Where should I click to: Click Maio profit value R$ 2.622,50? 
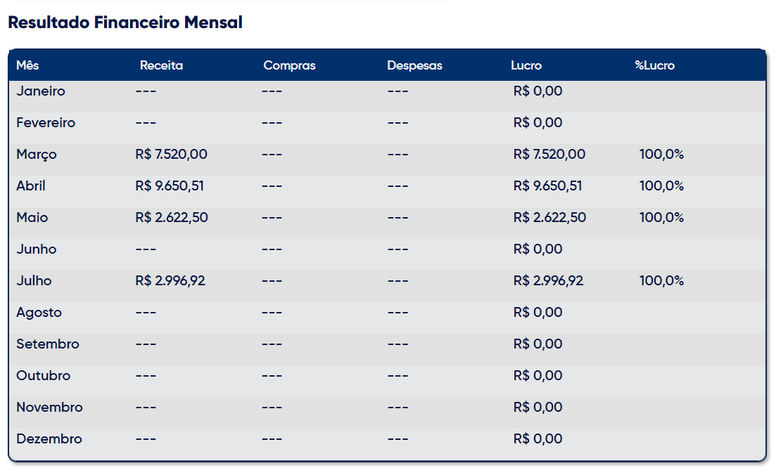pos(549,218)
